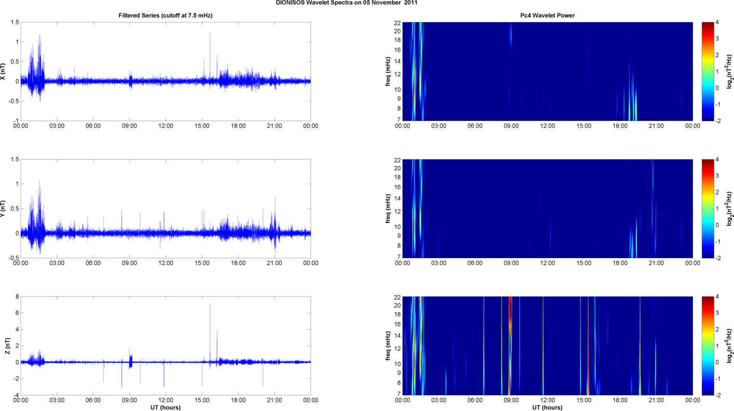Click the X (nT) filtered time series plot

point(166,71)
